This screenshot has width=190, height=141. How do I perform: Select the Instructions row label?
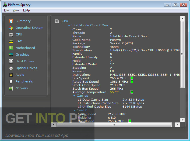tap(82, 75)
